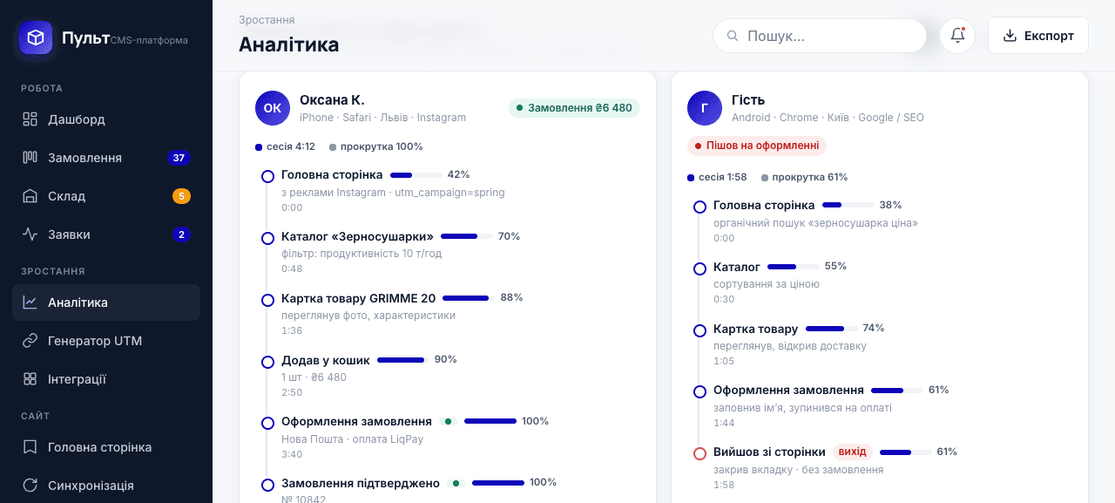Open notifications via the bell icon

[x=957, y=36]
